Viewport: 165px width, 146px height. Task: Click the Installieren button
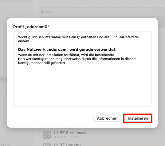[x=138, y=118]
